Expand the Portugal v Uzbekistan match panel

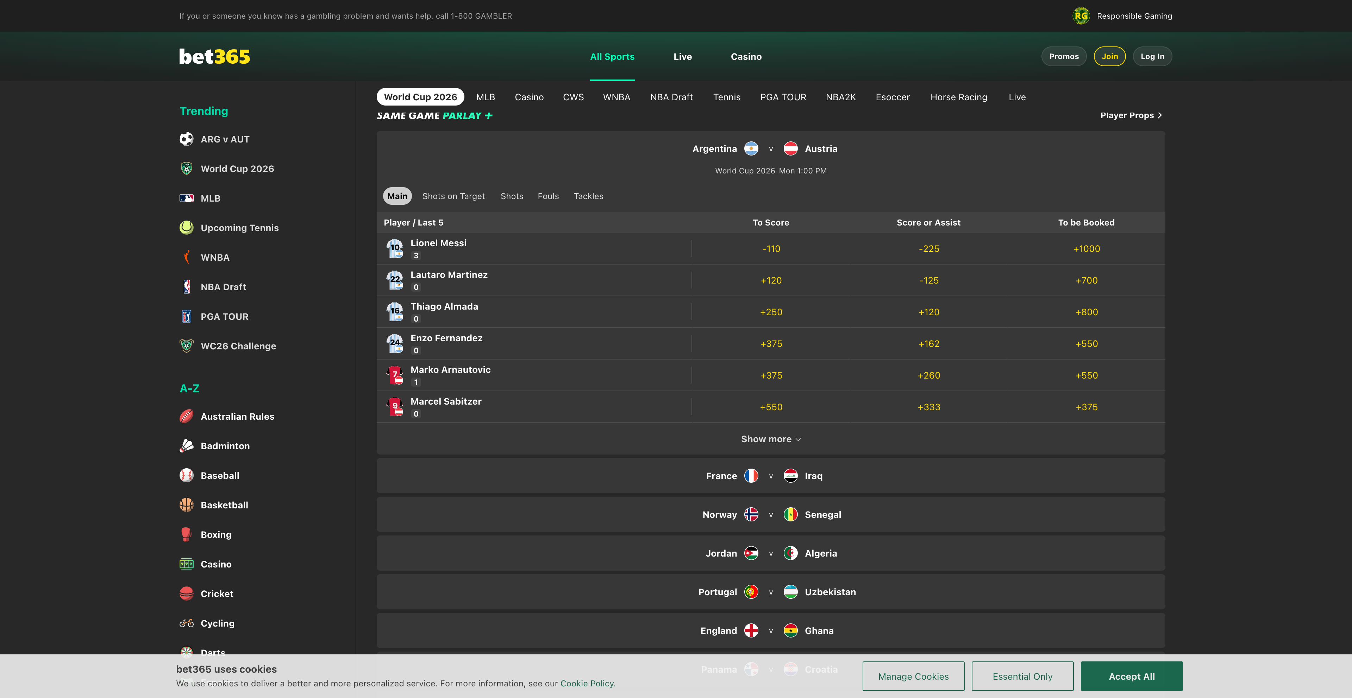pos(770,591)
